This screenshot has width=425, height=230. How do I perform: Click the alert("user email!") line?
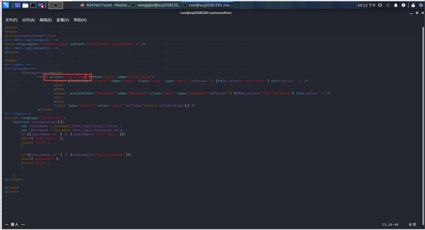point(43,138)
